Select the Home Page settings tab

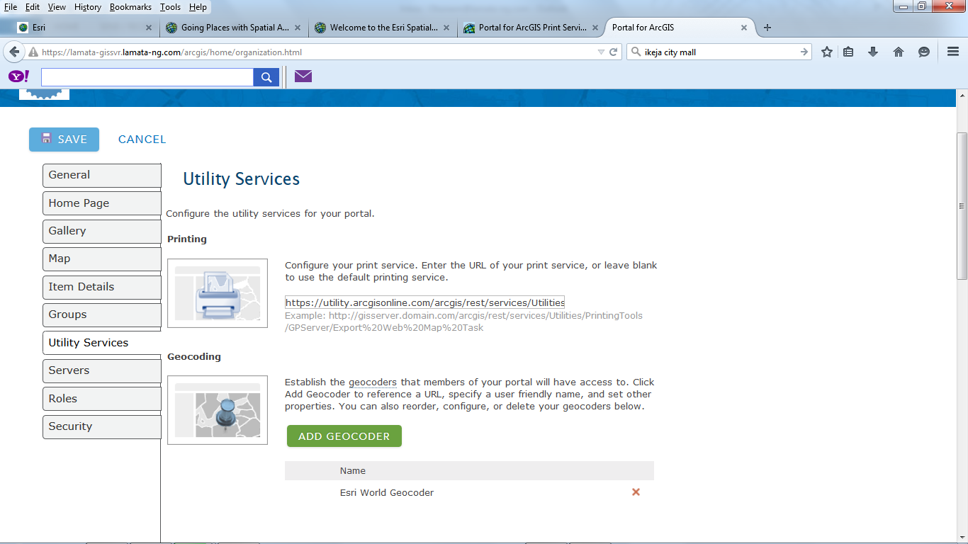[102, 203]
